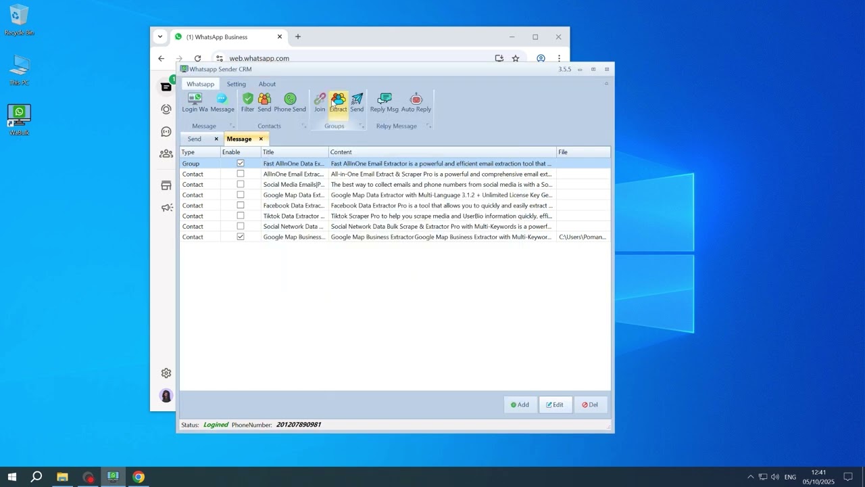Image resolution: width=865 pixels, height=487 pixels.
Task: Uncheck Enable for the Group row
Action: [241, 164]
